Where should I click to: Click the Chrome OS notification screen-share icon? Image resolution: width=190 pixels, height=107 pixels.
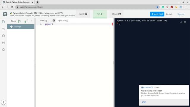point(142,87)
